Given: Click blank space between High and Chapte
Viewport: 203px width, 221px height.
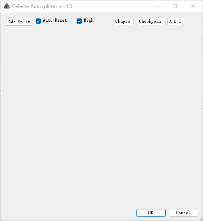Looking at the screenshot, I should point(103,21).
